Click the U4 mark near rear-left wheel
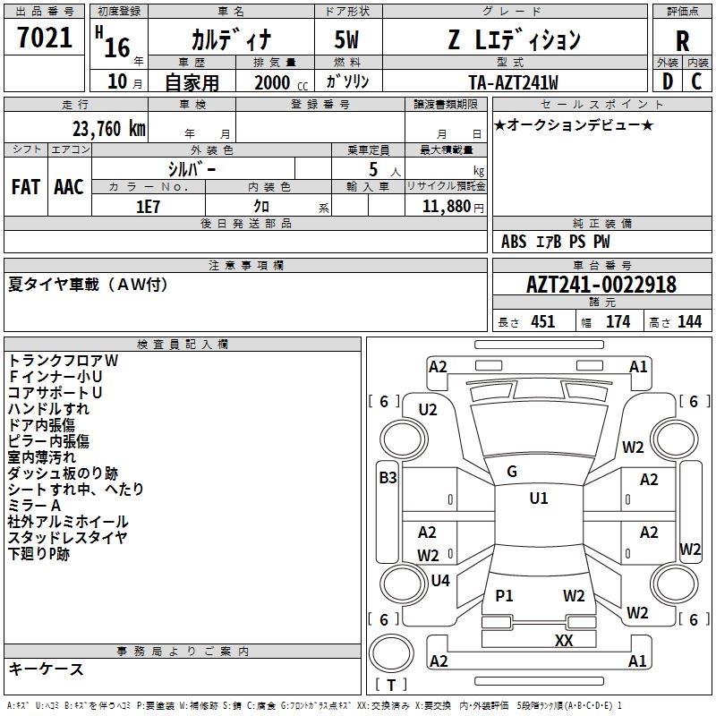The image size is (716, 716). click(x=440, y=580)
